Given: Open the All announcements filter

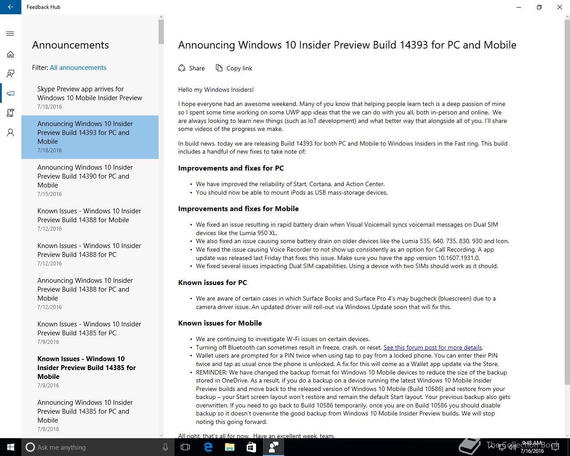Looking at the screenshot, I should 78,68.
